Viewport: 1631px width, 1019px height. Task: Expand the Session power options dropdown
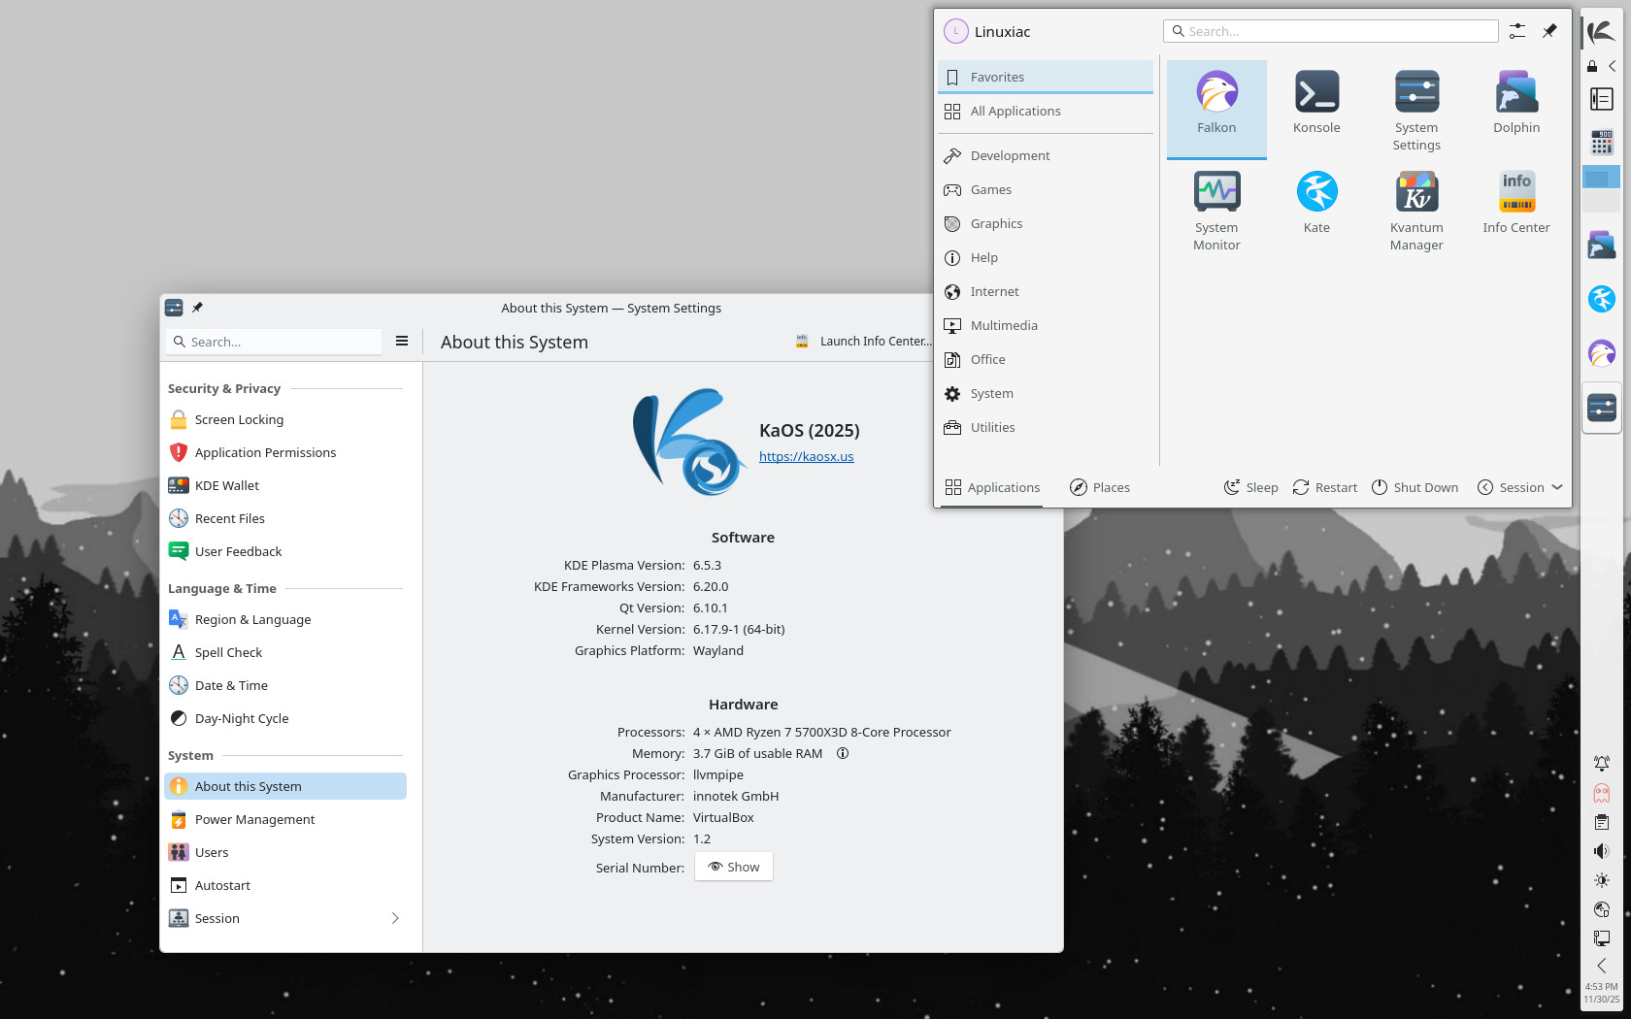click(x=1520, y=487)
